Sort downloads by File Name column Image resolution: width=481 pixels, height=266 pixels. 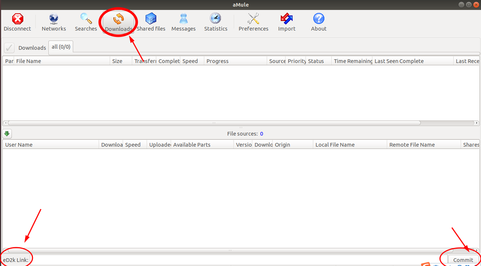coord(62,61)
